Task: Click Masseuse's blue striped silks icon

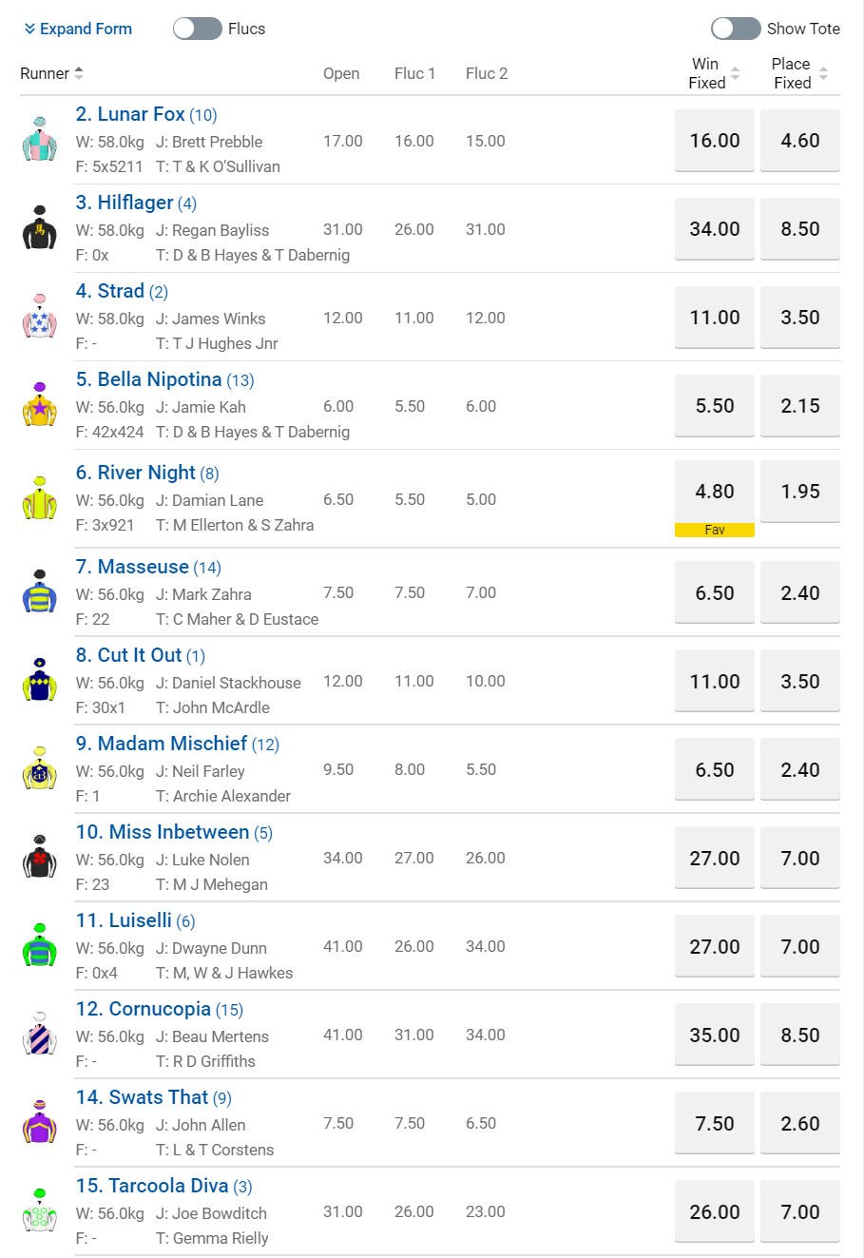Action: (40, 592)
